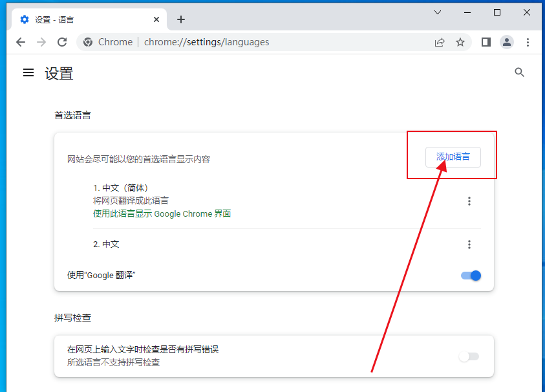Screen dimensions: 545x392
Task: Click the back navigation arrow
Action: click(21, 42)
